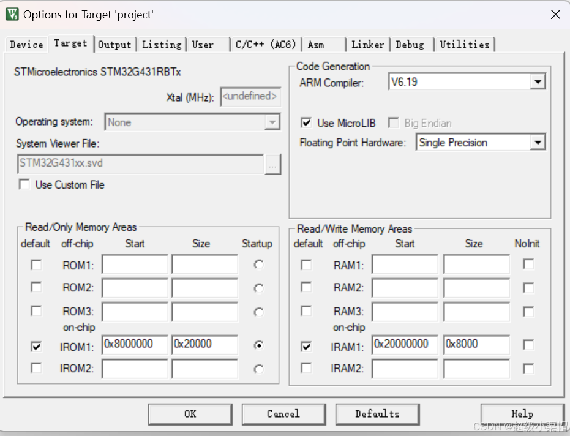
Task: Click the RAM2 Start field
Action: [x=405, y=288]
